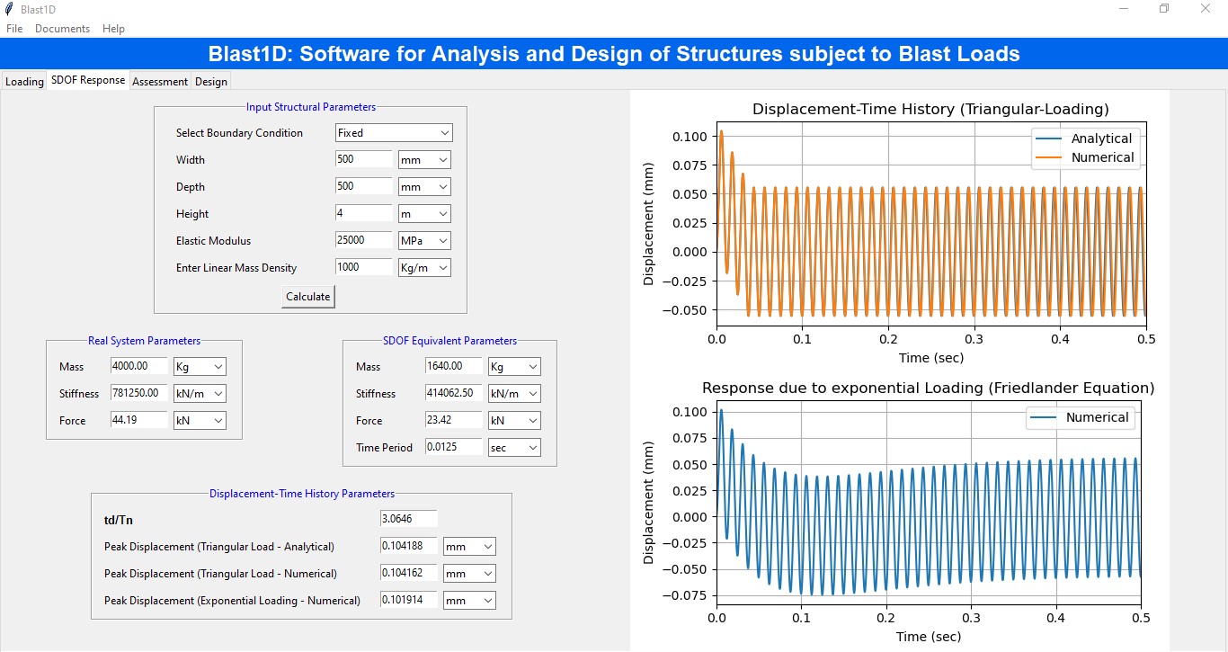
Task: Click the Real System Force value 44.19
Action: click(139, 420)
